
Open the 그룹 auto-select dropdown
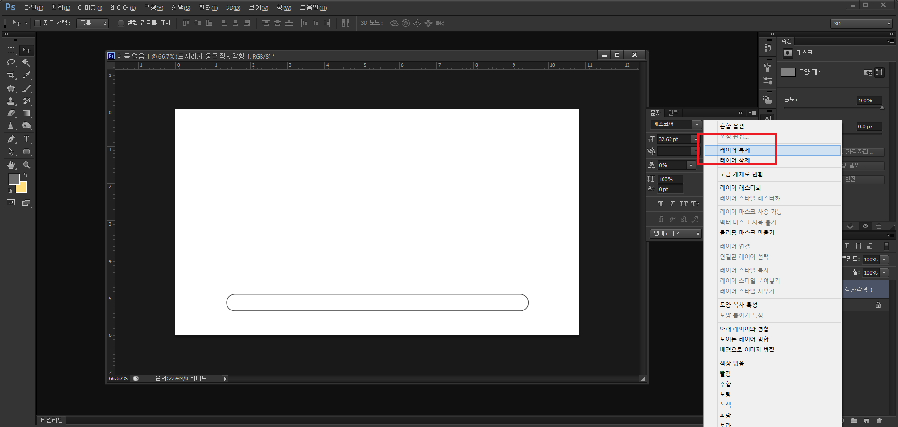(x=92, y=23)
